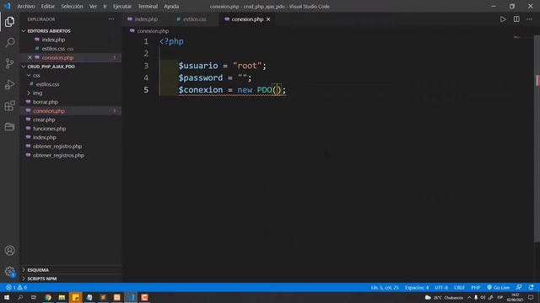Image resolution: width=540 pixels, height=303 pixels.
Task: Open the Ayuda menu
Action: click(171, 6)
